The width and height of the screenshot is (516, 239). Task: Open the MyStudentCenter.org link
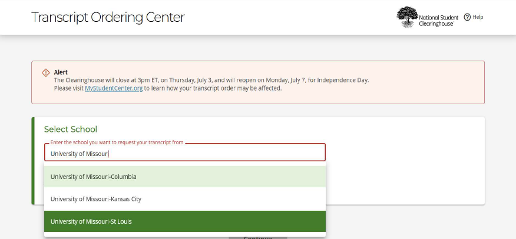tap(114, 88)
